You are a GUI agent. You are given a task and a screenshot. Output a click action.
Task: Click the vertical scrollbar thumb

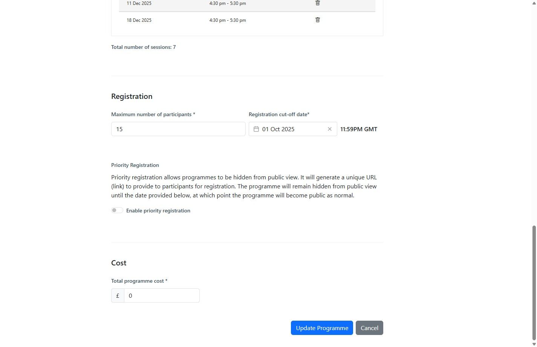(x=534, y=282)
